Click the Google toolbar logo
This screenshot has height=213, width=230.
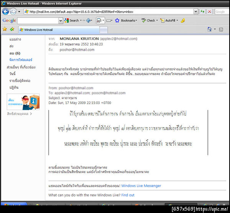pos(9,20)
